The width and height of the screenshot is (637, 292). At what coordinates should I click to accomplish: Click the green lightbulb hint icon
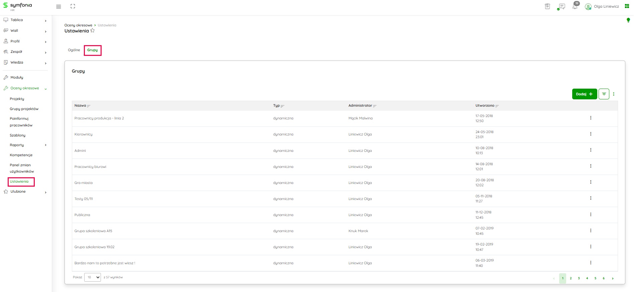(628, 20)
